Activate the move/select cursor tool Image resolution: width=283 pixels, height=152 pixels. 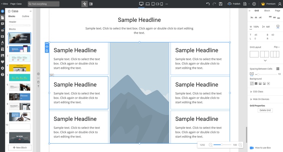pyautogui.click(x=85, y=4)
